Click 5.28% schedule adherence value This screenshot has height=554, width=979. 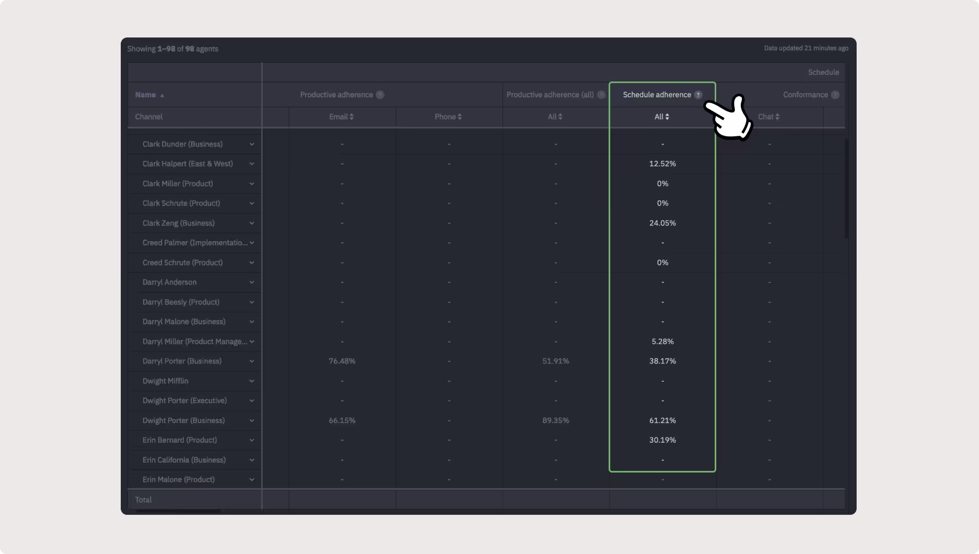tap(662, 342)
